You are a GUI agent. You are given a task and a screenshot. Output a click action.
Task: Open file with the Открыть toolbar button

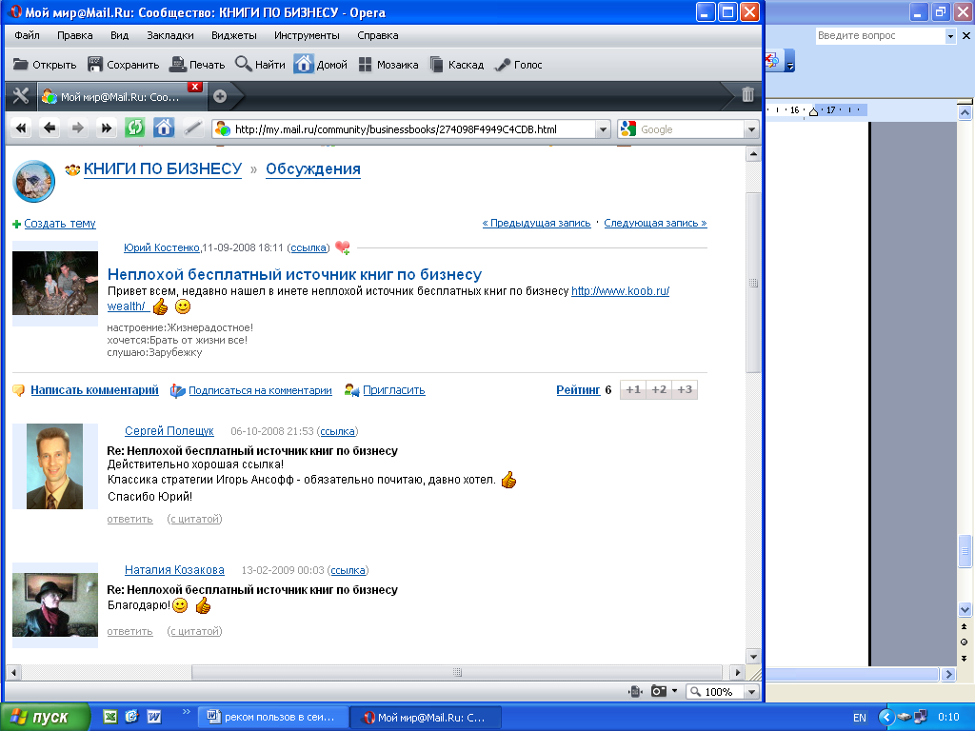point(45,65)
